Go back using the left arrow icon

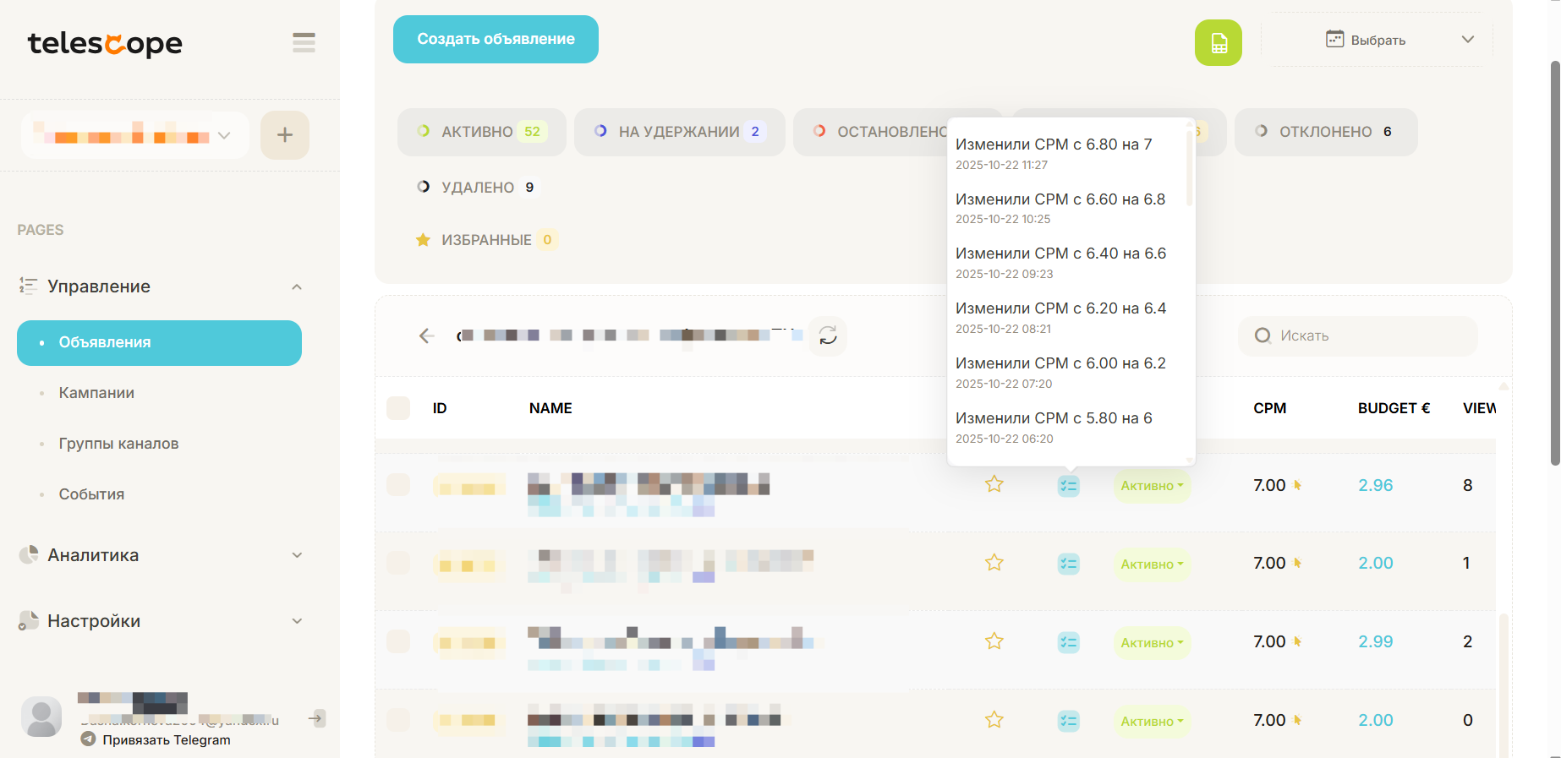(x=427, y=335)
